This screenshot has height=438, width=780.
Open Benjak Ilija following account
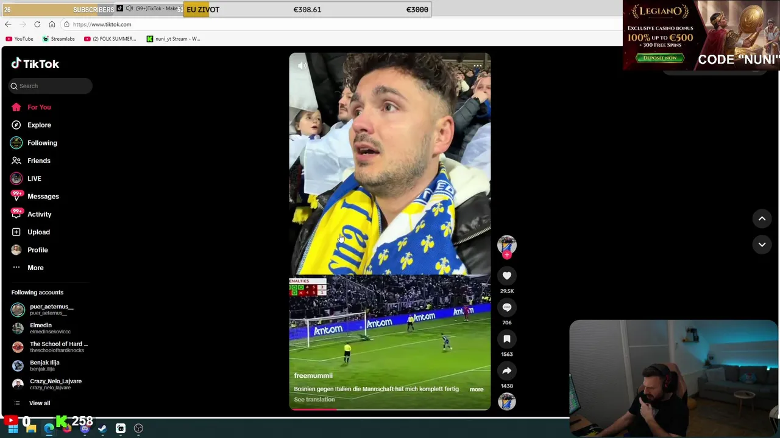pyautogui.click(x=35, y=366)
